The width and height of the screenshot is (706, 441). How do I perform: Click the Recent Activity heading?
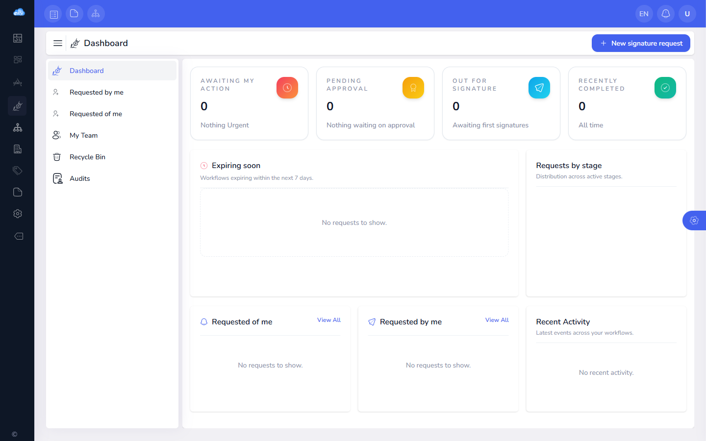tap(563, 322)
